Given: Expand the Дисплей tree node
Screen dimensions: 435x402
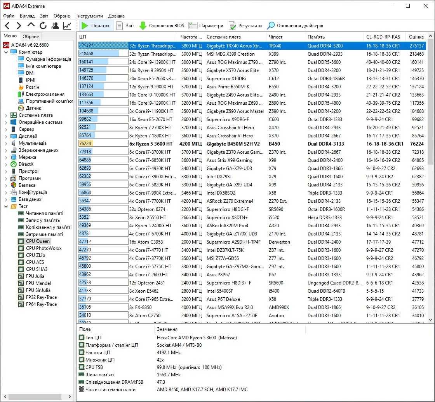Looking at the screenshot, I should click(x=6, y=136).
